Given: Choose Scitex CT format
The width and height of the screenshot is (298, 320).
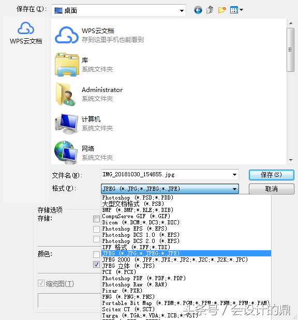Looking at the screenshot, I should (x=186, y=309).
